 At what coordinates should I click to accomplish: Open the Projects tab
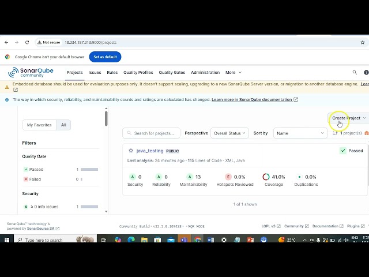coord(74,73)
